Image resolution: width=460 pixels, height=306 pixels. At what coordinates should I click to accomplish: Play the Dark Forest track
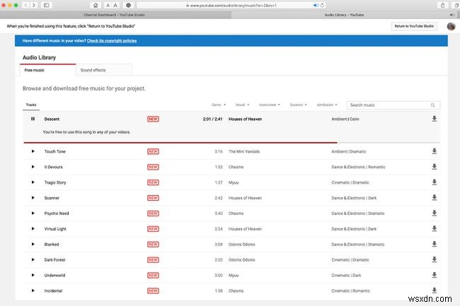33,260
